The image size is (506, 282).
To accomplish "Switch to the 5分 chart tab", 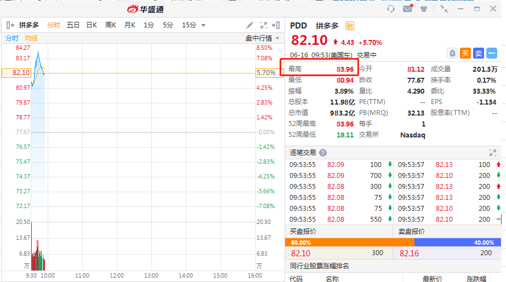I will tap(168, 25).
